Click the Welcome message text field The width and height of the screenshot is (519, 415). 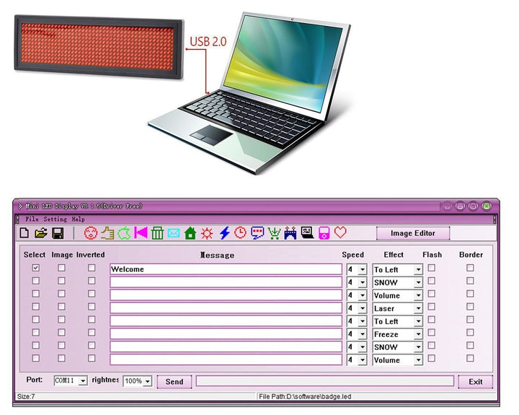225,269
